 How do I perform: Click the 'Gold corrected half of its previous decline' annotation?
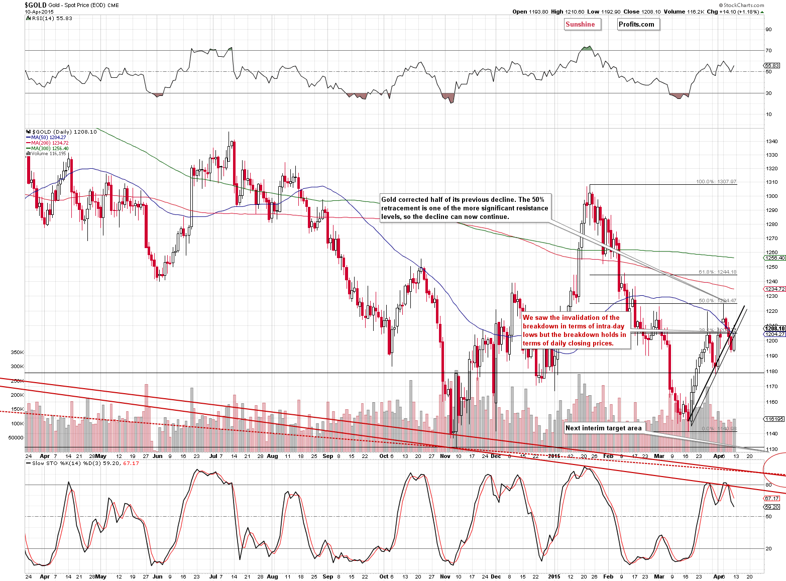[x=466, y=208]
